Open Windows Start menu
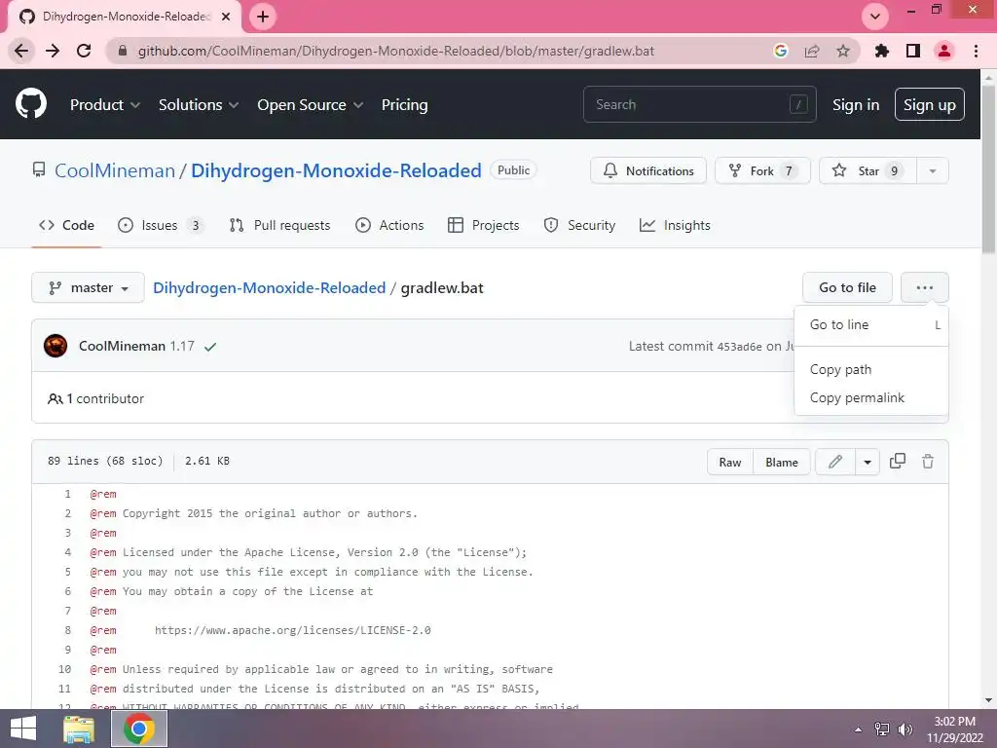This screenshot has width=997, height=748. coord(23,729)
